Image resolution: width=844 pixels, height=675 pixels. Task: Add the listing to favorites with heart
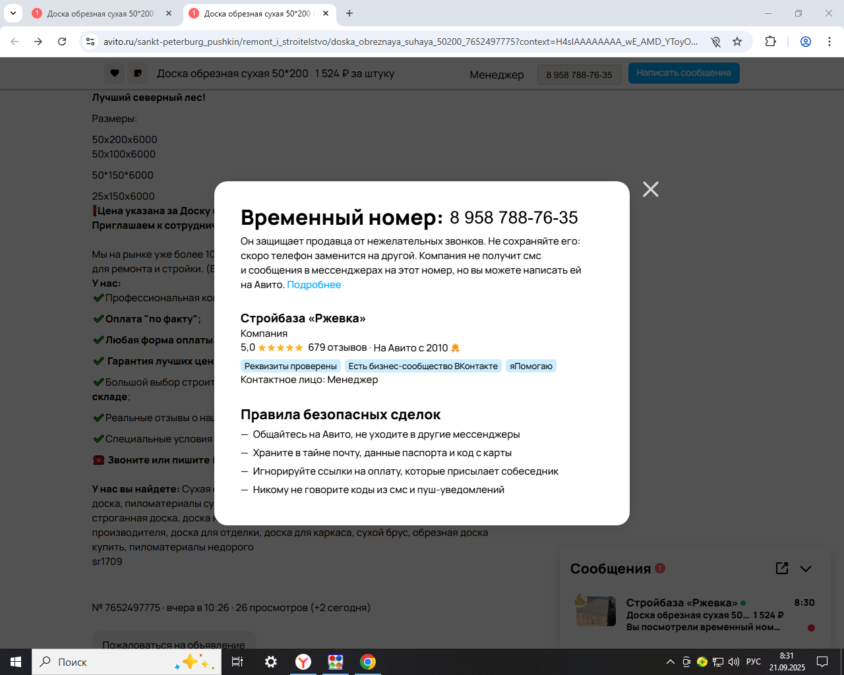[115, 73]
